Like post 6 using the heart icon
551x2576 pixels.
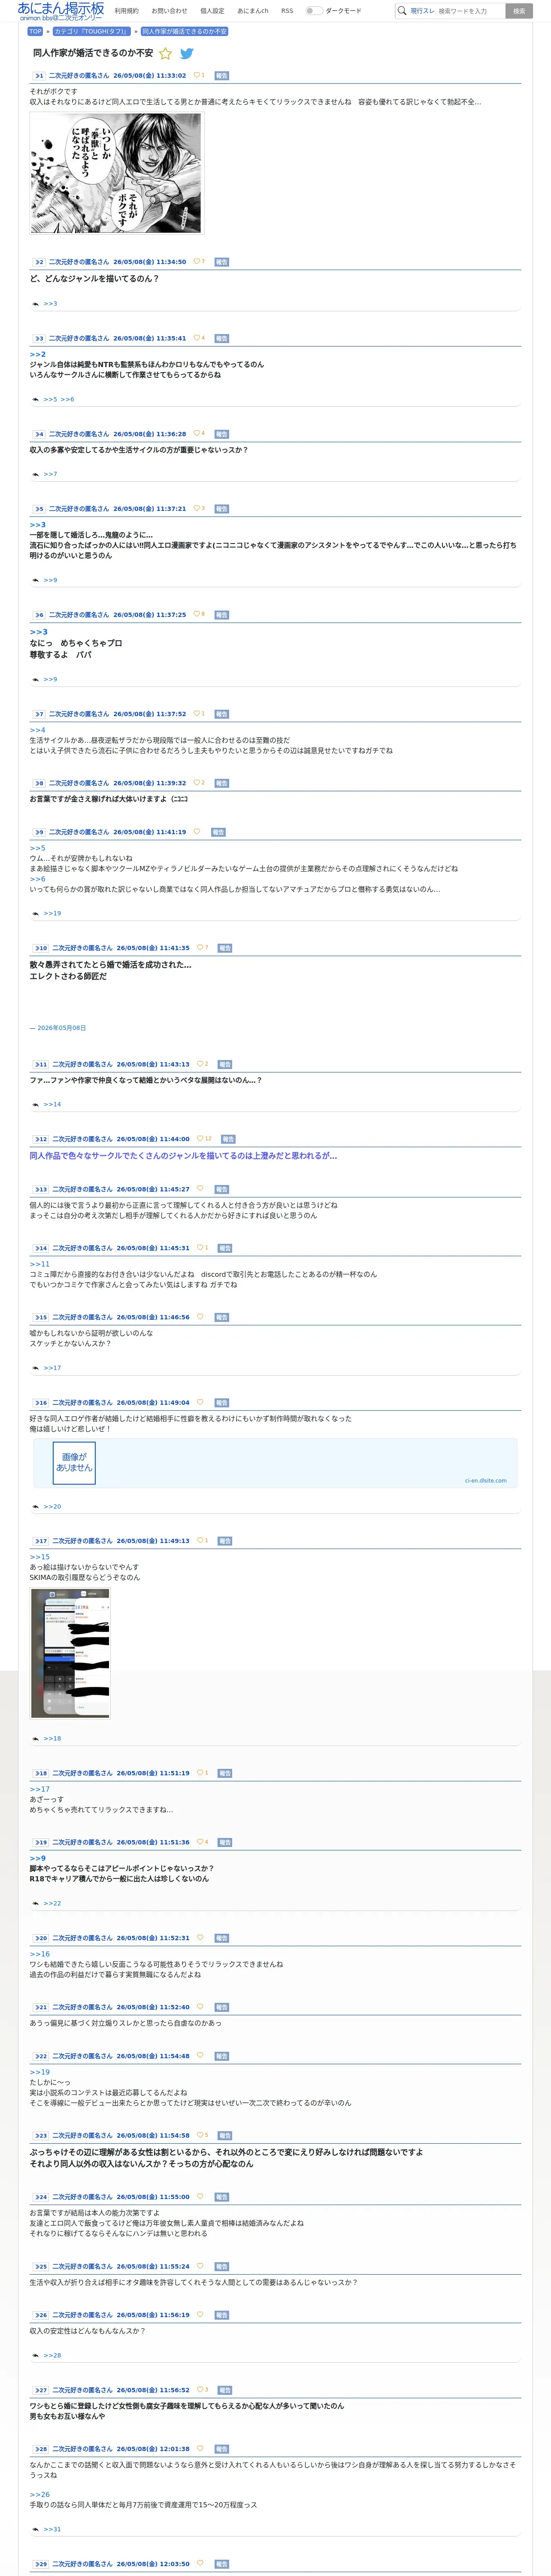point(196,614)
